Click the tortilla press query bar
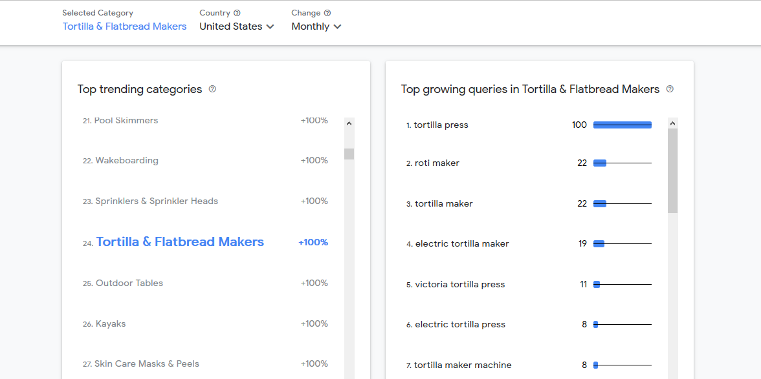 point(622,125)
